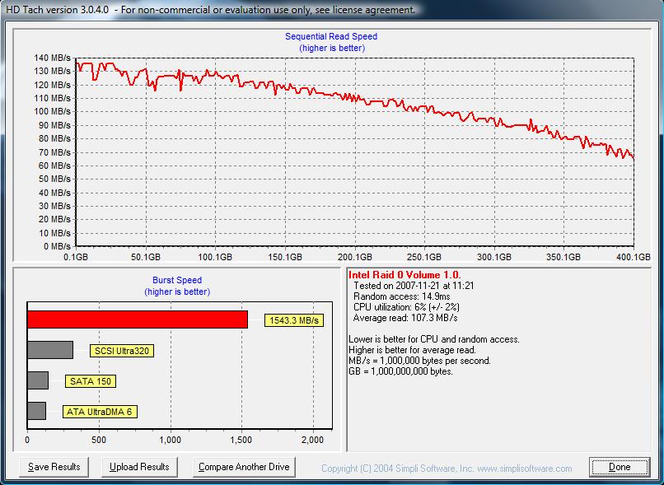664x485 pixels.
Task: Click the Average read 107.3 MB/s line
Action: [405, 317]
